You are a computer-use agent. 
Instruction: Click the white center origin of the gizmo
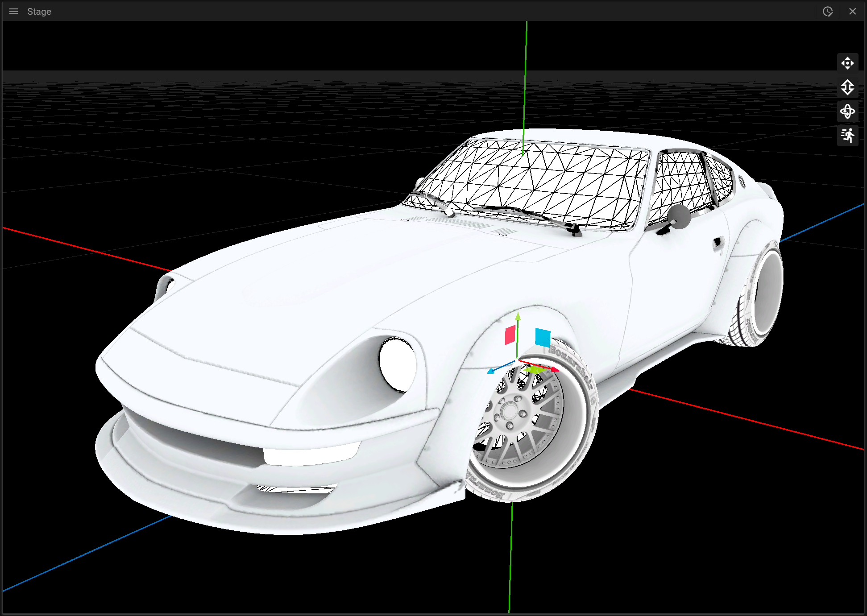pos(517,360)
